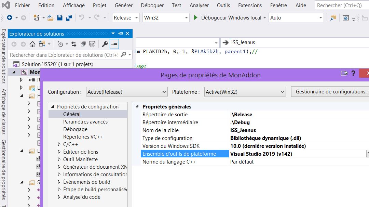The width and height of the screenshot is (369, 207).
Task: Click the green Start Debugging play icon
Action: pos(195,18)
